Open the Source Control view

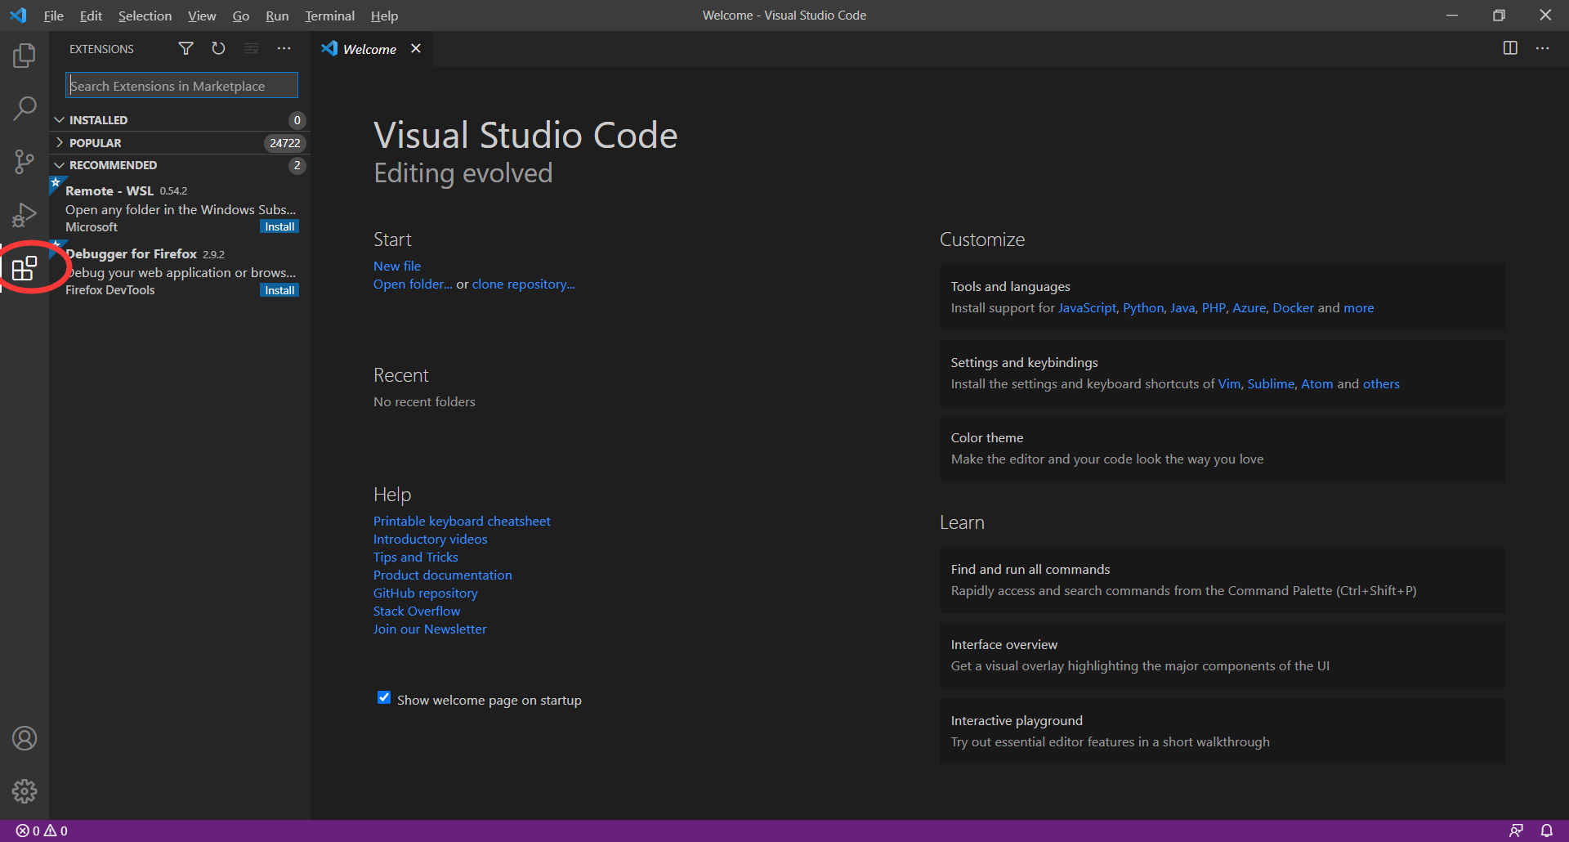coord(25,161)
